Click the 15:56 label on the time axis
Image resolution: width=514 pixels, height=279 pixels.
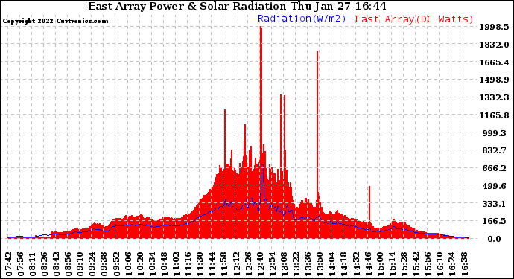click(x=428, y=264)
